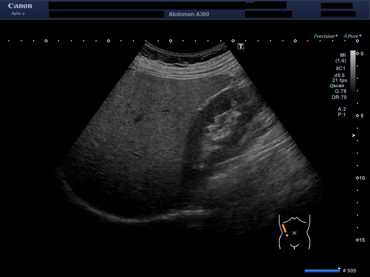The height and width of the screenshot is (277, 370).
Task: Click the 'MI (1.6)' mechanical index readout
Action: [341, 58]
